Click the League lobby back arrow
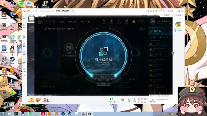This screenshot has height=116, width=207. 39,29
